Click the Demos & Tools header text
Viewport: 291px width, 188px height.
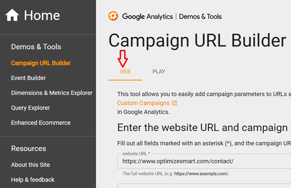tap(200, 17)
